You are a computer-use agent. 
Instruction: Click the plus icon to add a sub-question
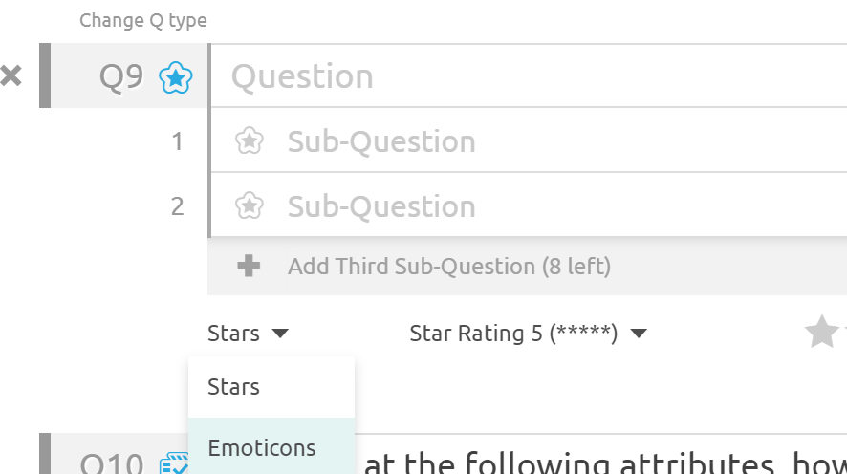pos(249,266)
